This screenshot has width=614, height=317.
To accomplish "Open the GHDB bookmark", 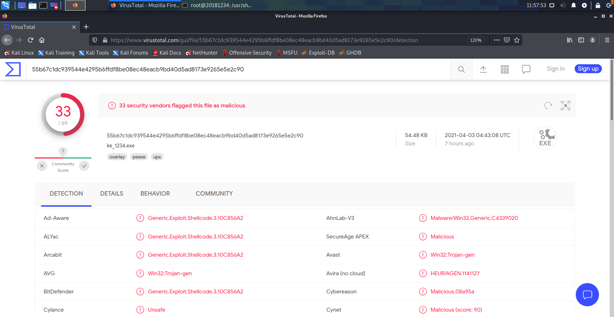I will (x=350, y=53).
